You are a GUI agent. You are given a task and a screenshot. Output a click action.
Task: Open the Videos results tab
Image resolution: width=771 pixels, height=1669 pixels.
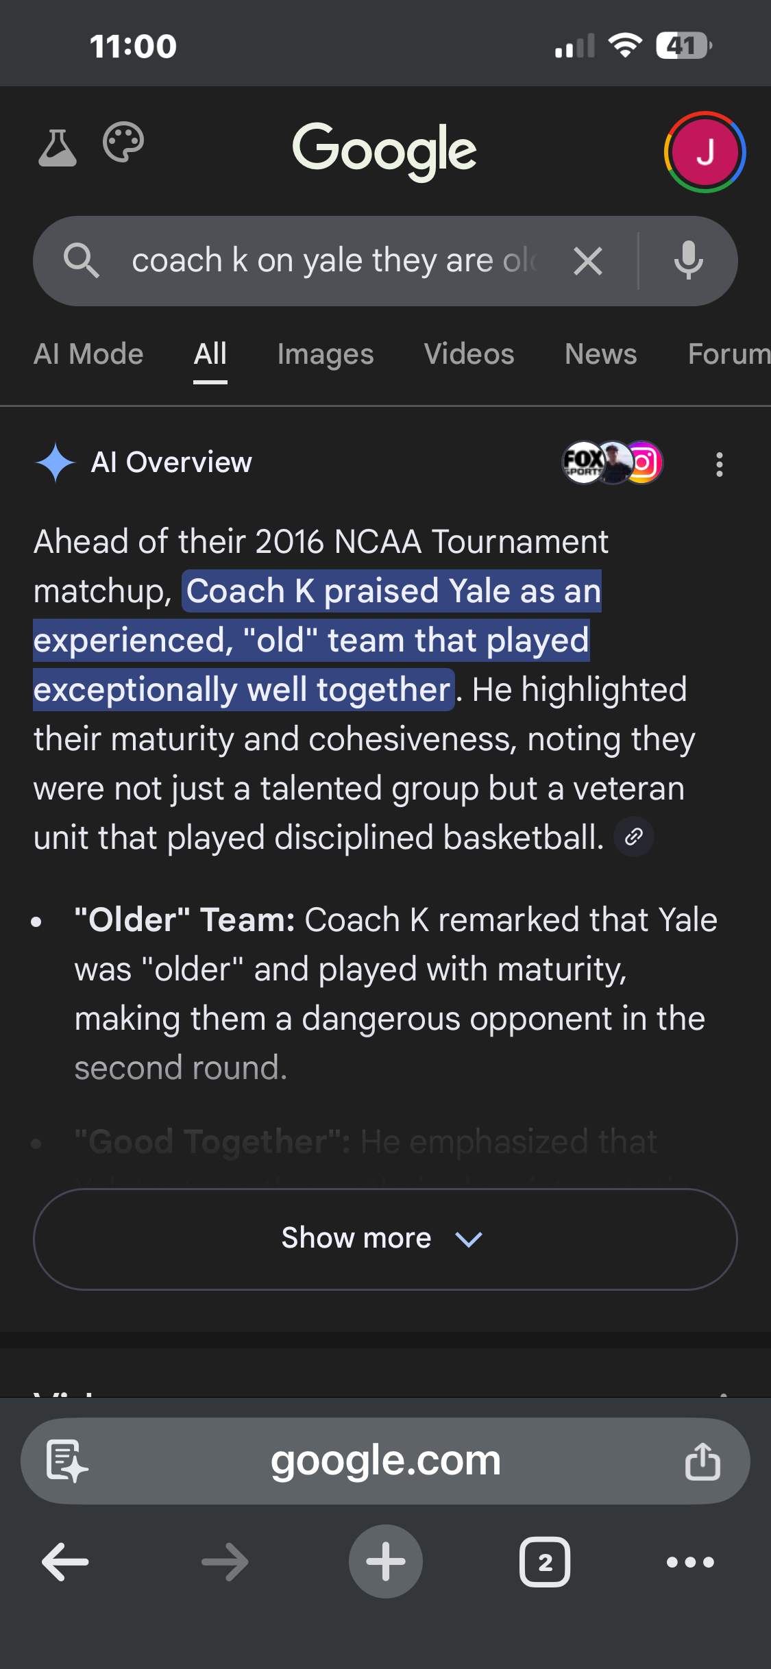pos(469,354)
